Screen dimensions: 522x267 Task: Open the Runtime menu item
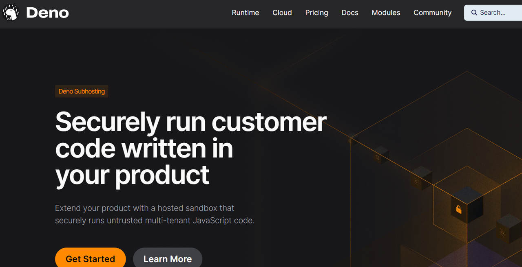click(x=246, y=13)
